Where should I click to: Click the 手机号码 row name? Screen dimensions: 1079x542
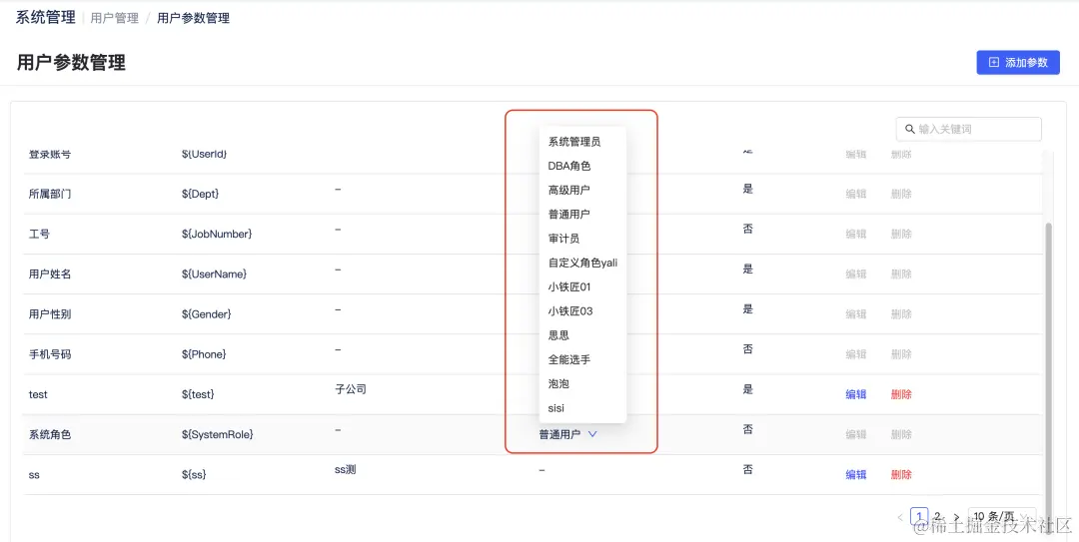50,354
